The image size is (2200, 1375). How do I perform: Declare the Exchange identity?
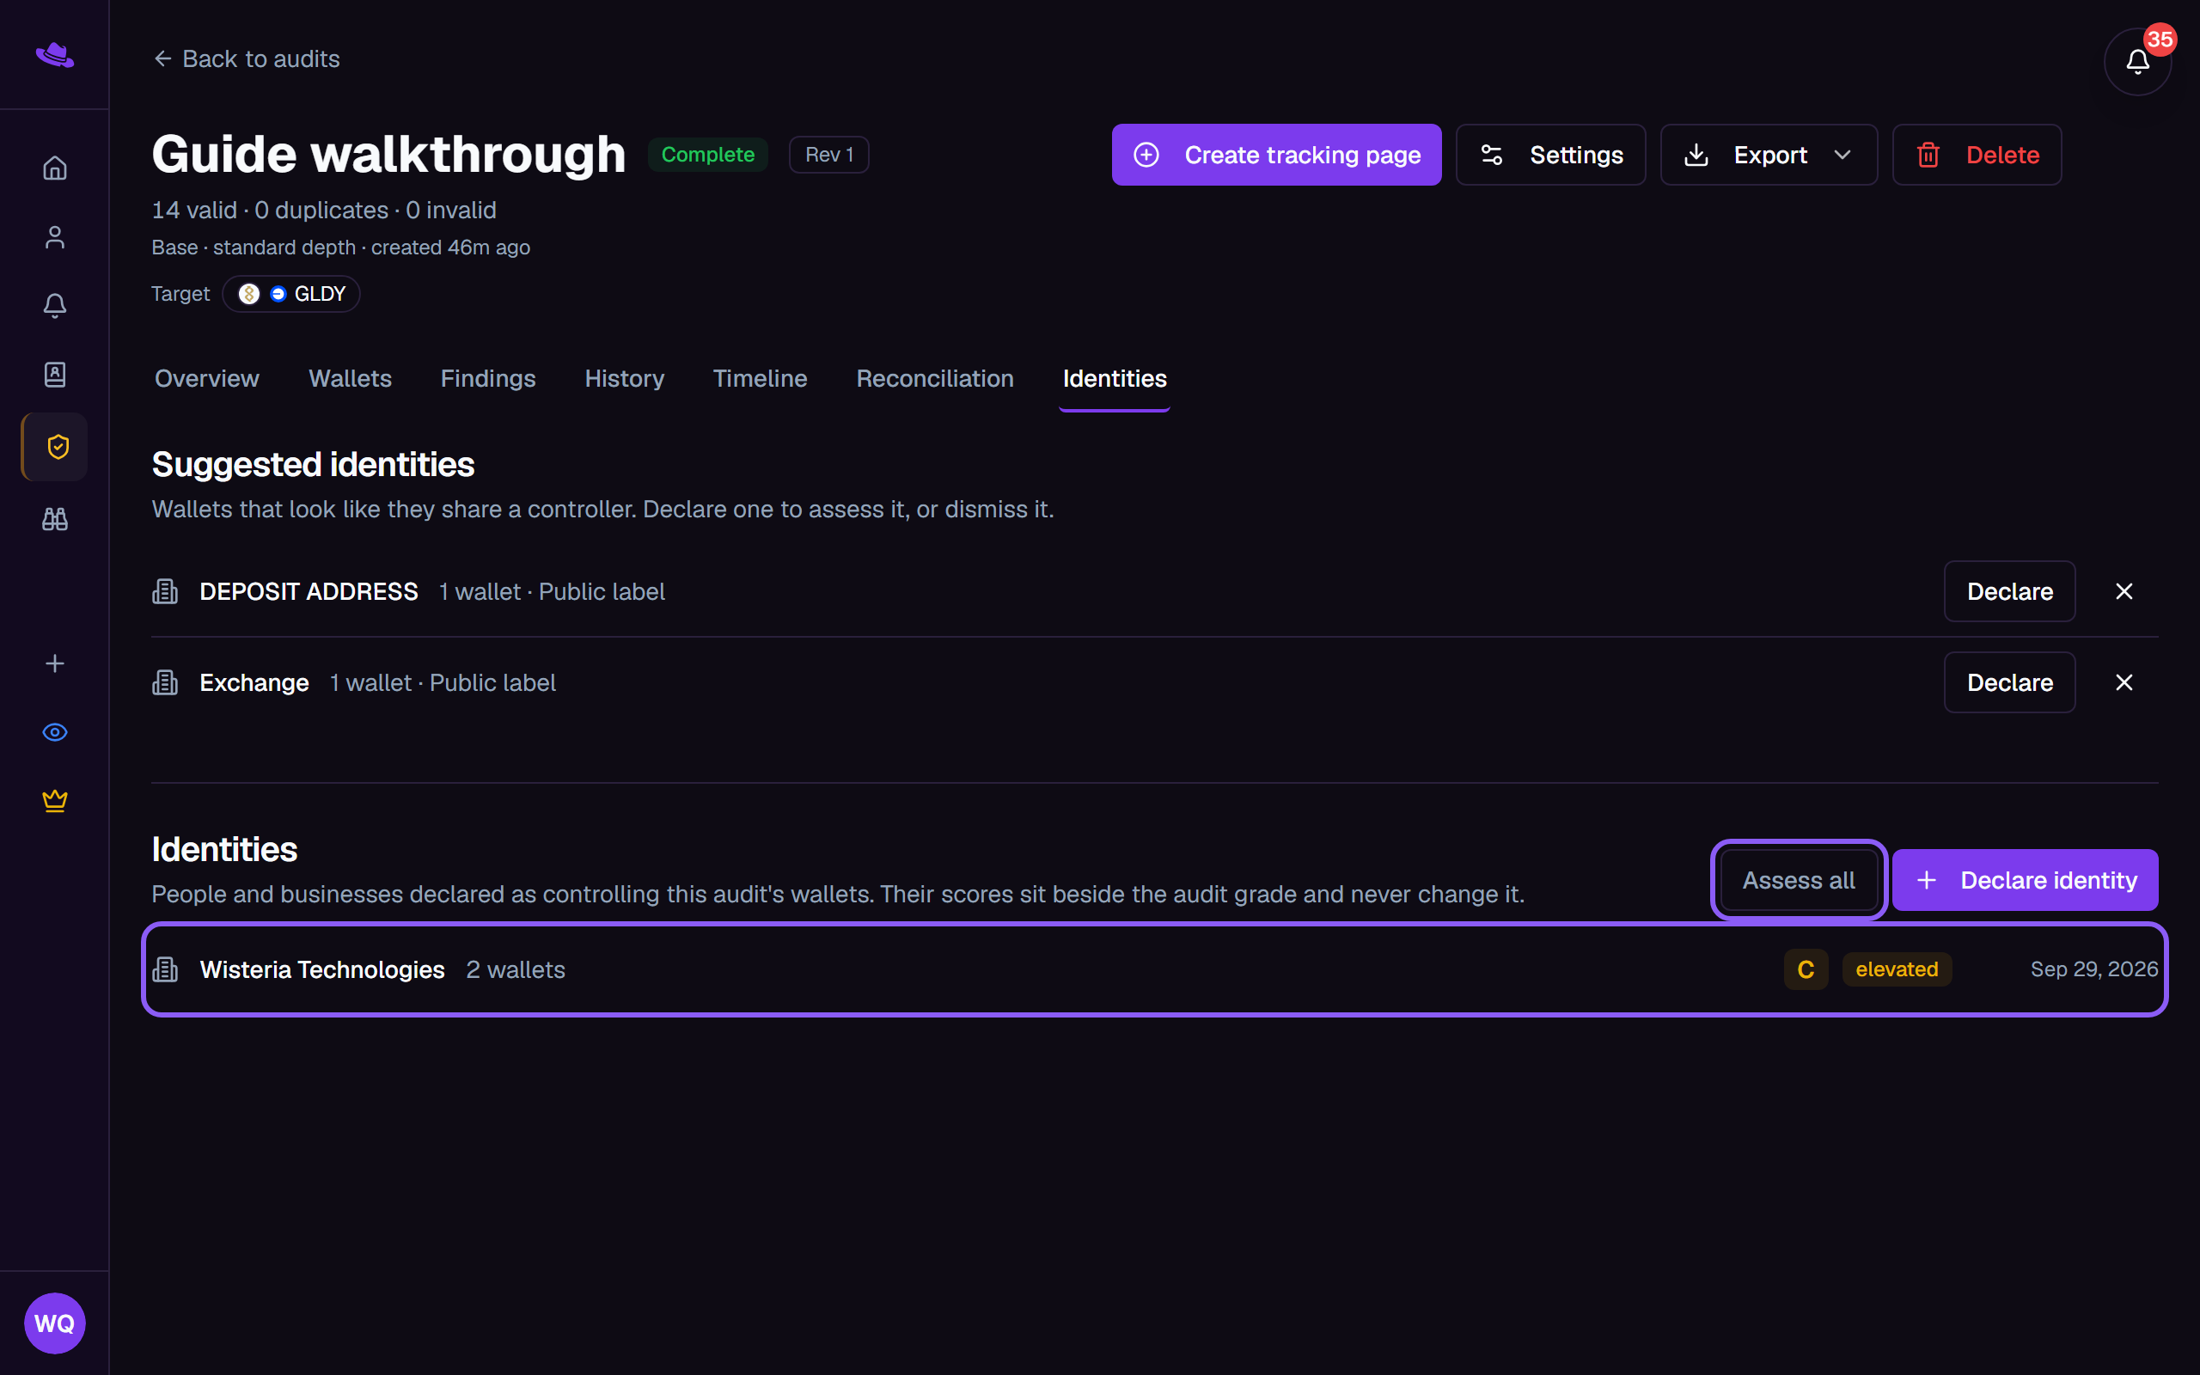pos(2009,682)
